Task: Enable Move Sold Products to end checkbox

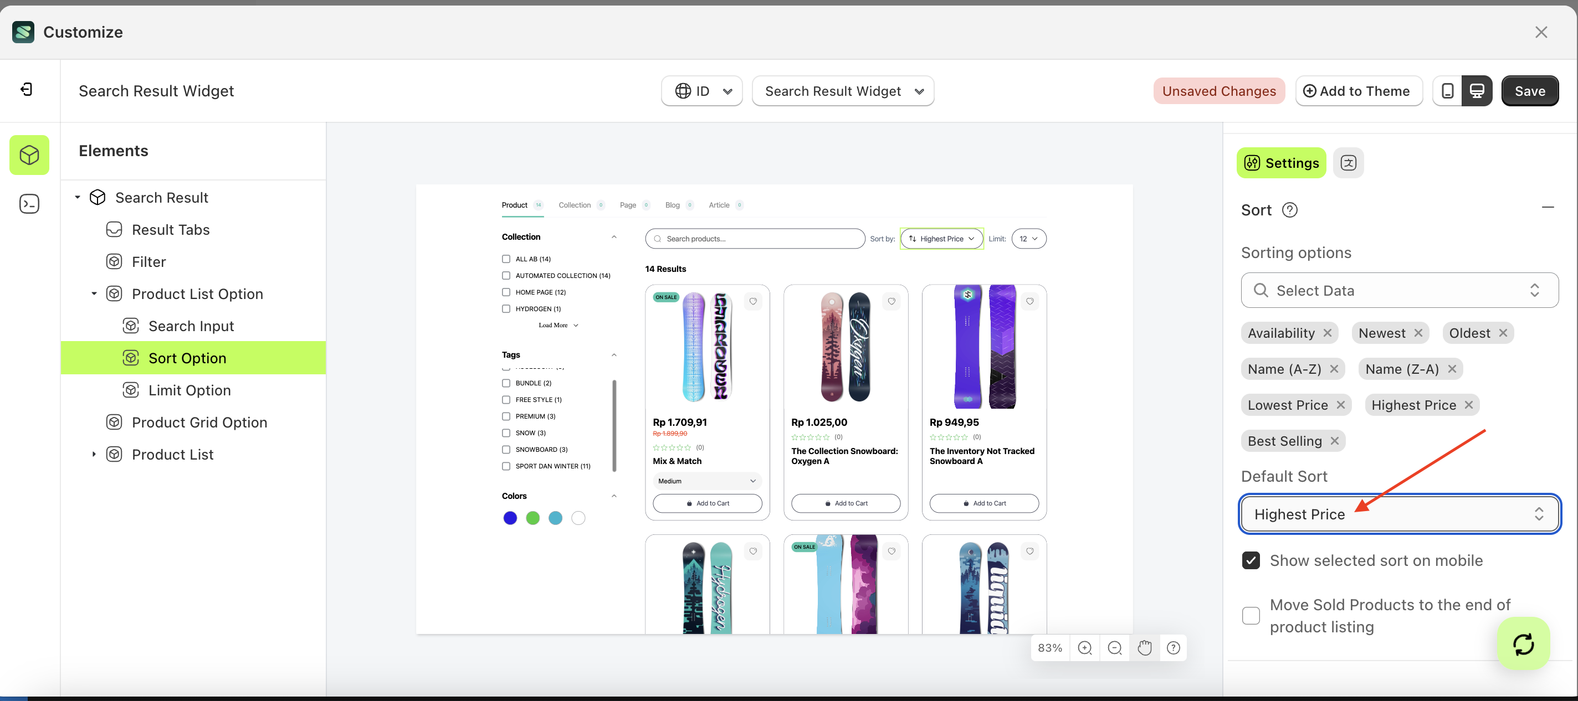Action: click(x=1251, y=615)
